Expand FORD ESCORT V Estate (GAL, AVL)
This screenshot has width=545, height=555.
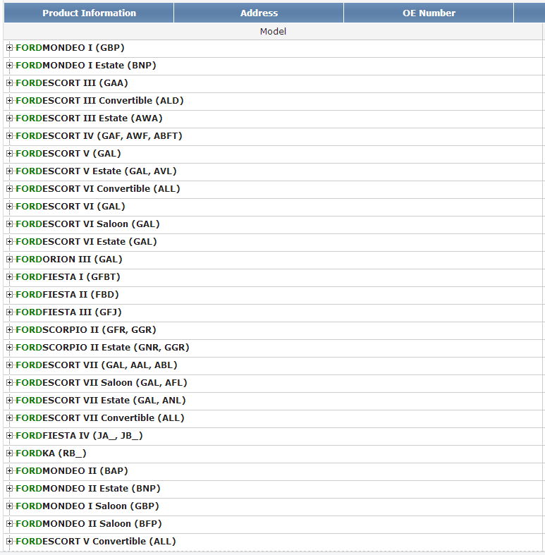click(x=10, y=171)
